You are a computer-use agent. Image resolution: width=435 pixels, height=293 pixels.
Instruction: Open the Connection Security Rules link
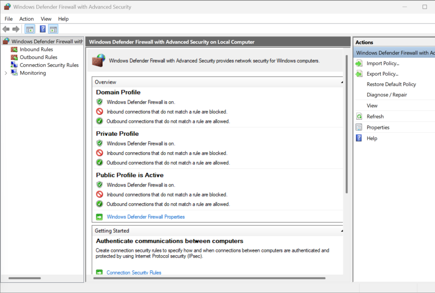click(134, 273)
